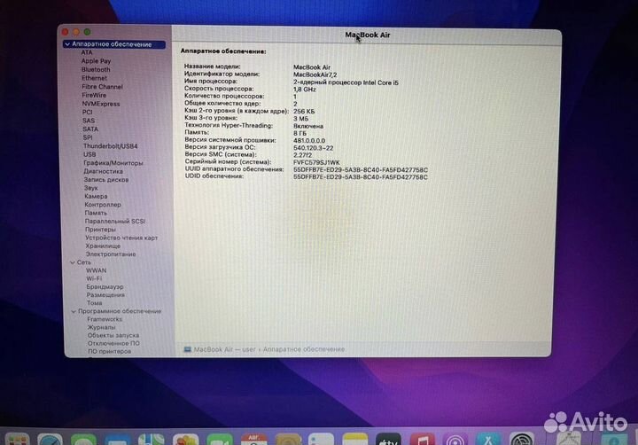The height and width of the screenshot is (445, 638).
Task: Click the computer icon in the path bar
Action: coord(188,349)
